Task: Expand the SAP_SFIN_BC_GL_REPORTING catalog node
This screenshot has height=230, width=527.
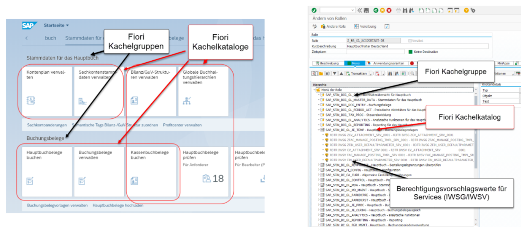Action: pos(319,220)
